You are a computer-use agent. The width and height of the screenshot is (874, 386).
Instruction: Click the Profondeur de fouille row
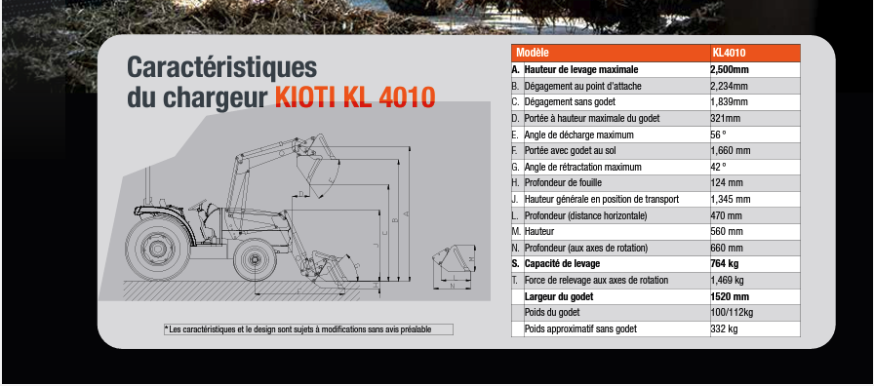(x=655, y=182)
